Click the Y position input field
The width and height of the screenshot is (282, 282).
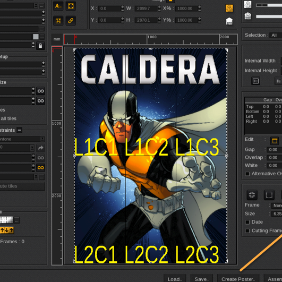pos(109,20)
